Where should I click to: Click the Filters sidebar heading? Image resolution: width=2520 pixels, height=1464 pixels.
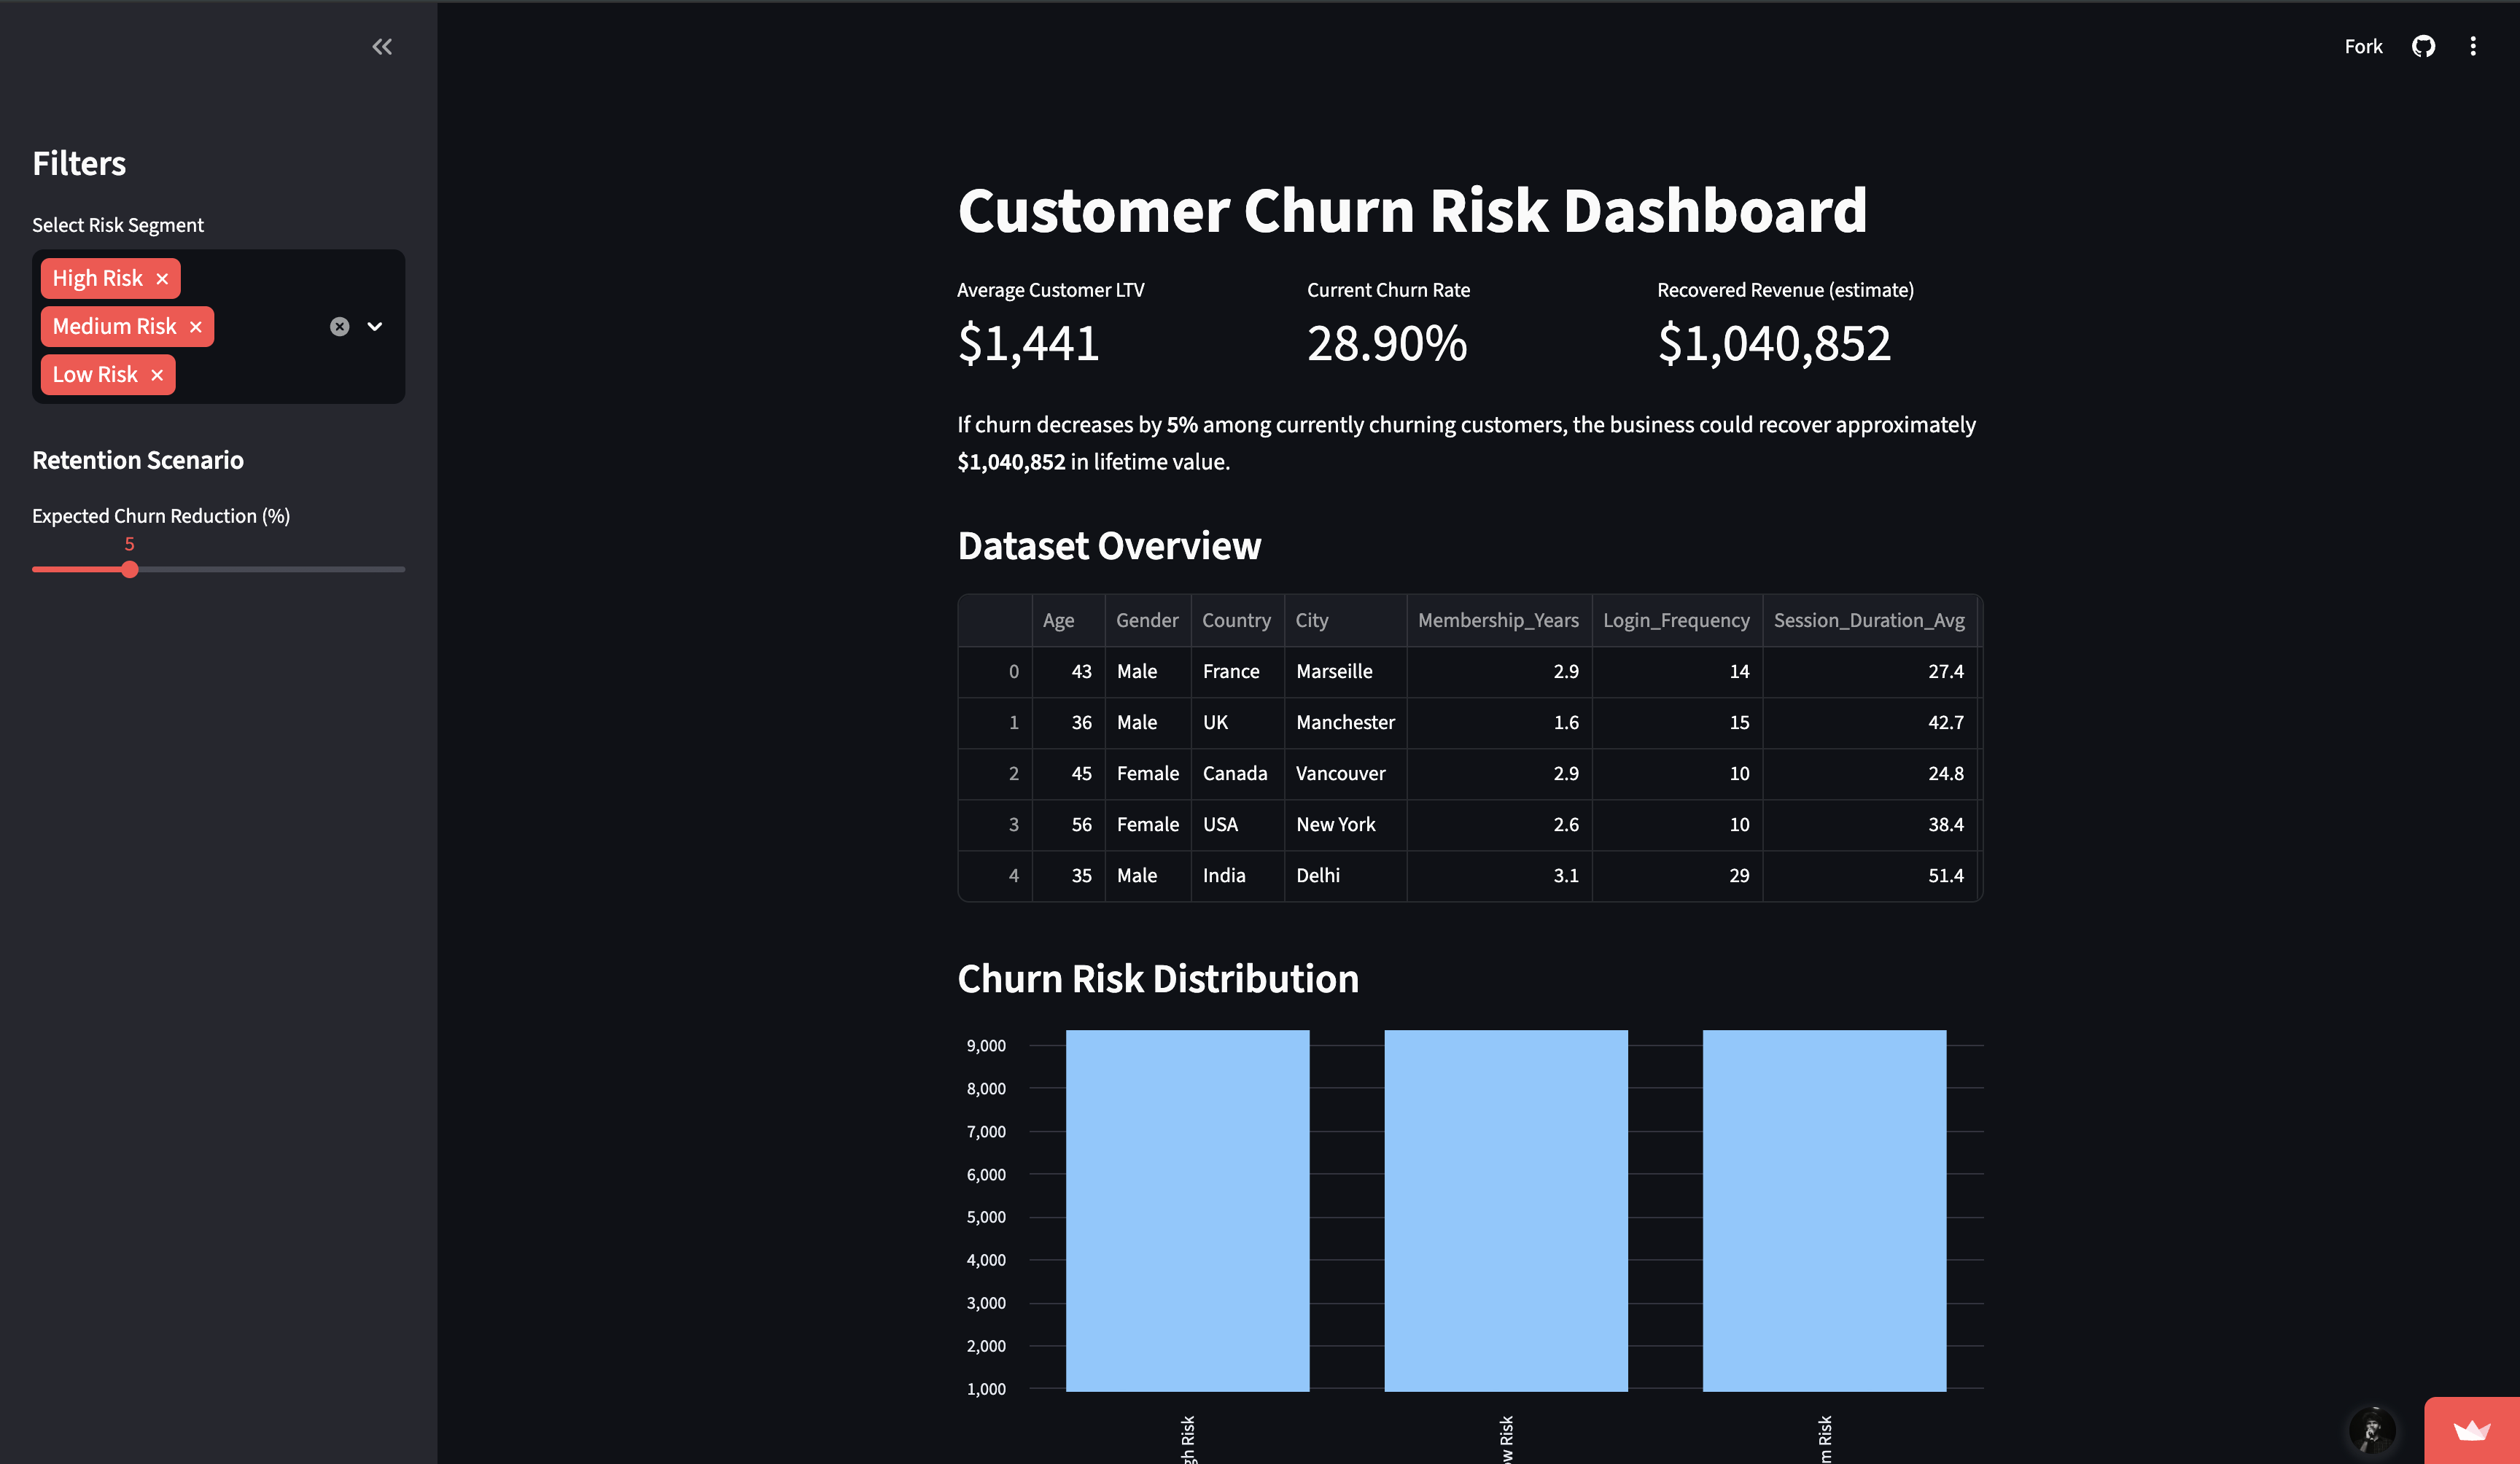79,163
